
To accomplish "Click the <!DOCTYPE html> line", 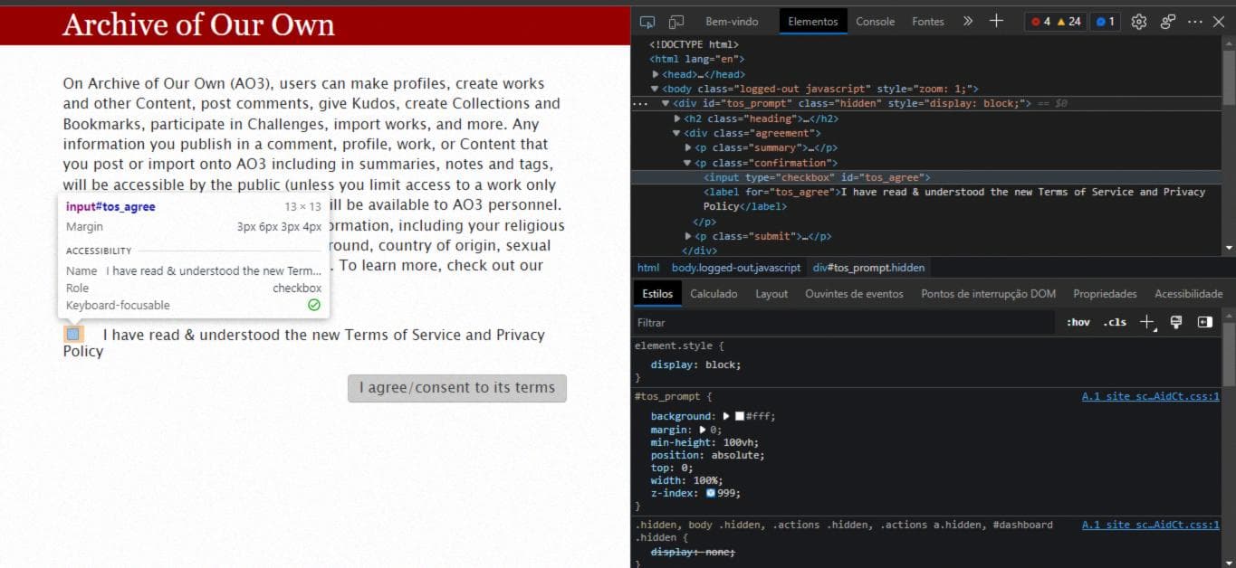I will tap(694, 44).
